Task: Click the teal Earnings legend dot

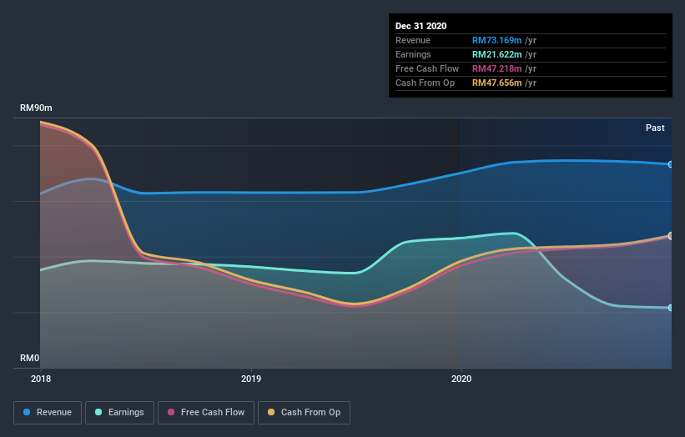Action: pos(98,412)
